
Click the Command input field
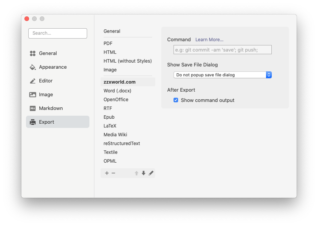click(x=222, y=50)
